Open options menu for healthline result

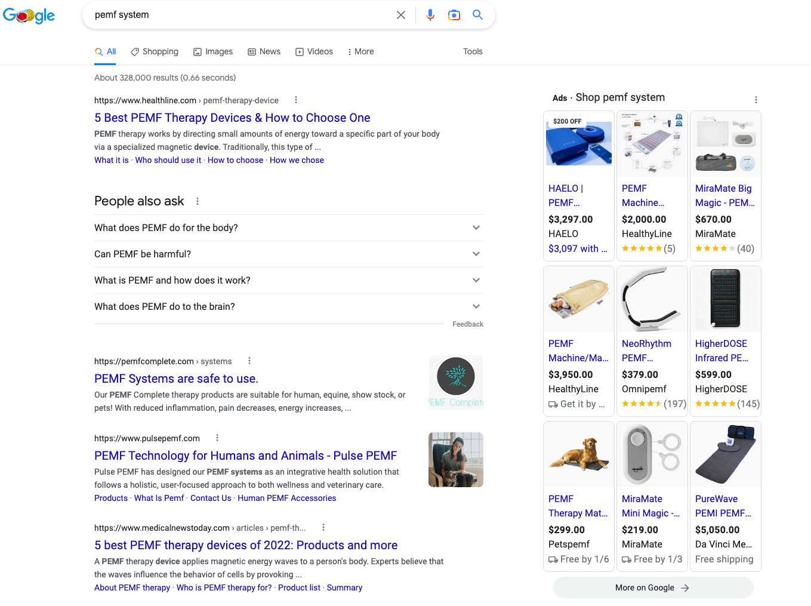296,100
